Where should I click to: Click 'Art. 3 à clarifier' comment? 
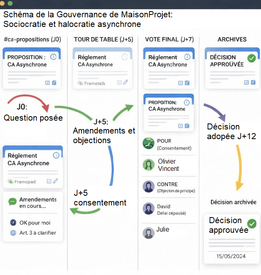click(x=38, y=233)
